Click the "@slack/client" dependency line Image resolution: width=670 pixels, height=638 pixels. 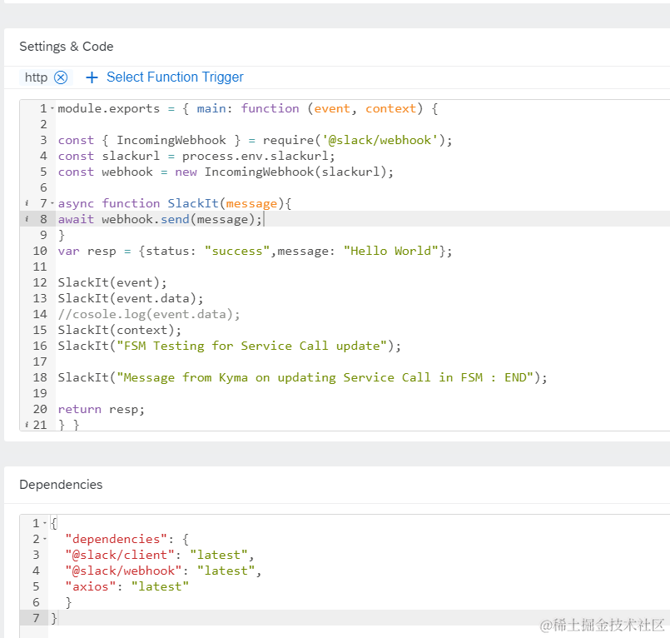[160, 555]
